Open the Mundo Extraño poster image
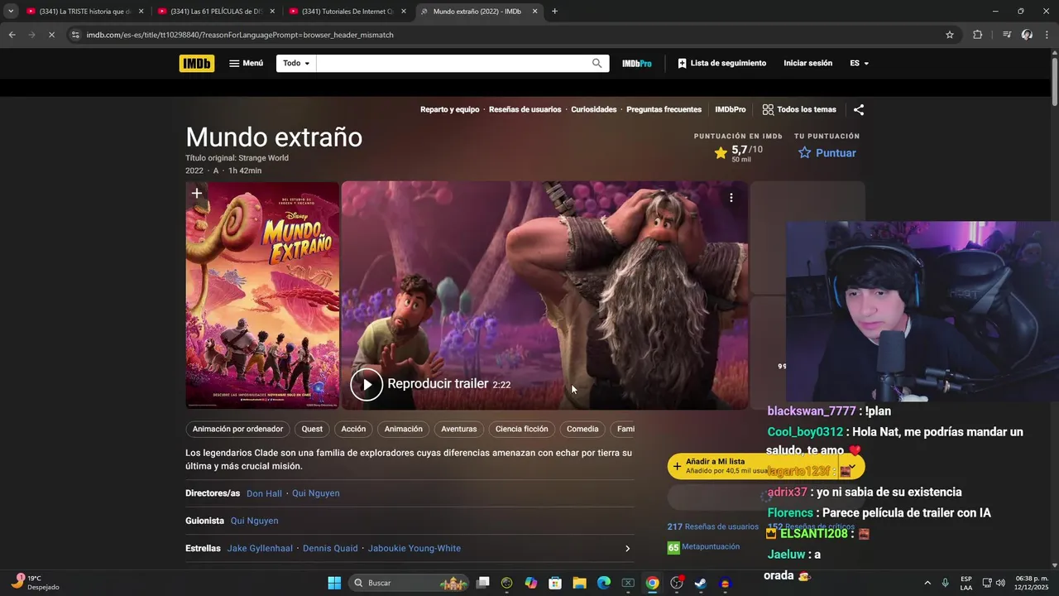 click(x=262, y=296)
